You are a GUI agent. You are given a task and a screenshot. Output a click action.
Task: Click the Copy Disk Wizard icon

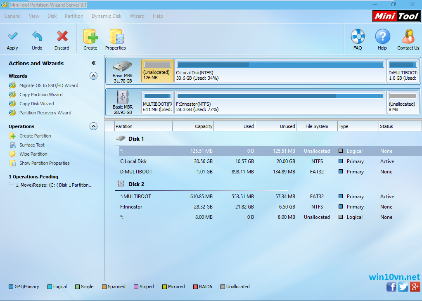(12, 104)
